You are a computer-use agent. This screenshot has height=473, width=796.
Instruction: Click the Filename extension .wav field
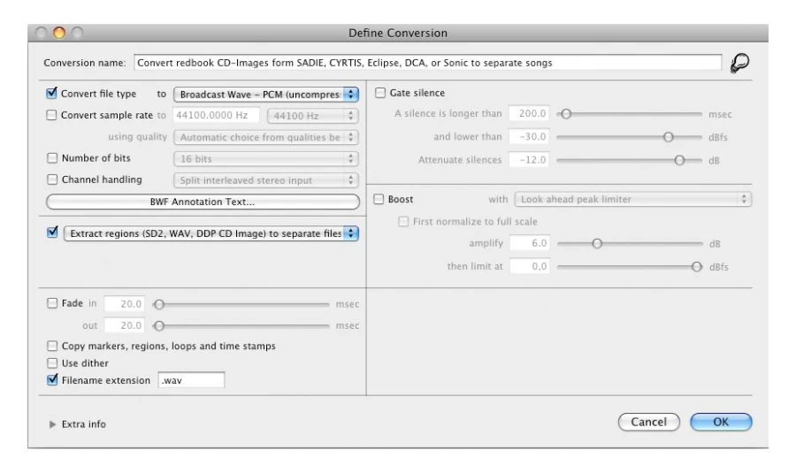(x=191, y=380)
